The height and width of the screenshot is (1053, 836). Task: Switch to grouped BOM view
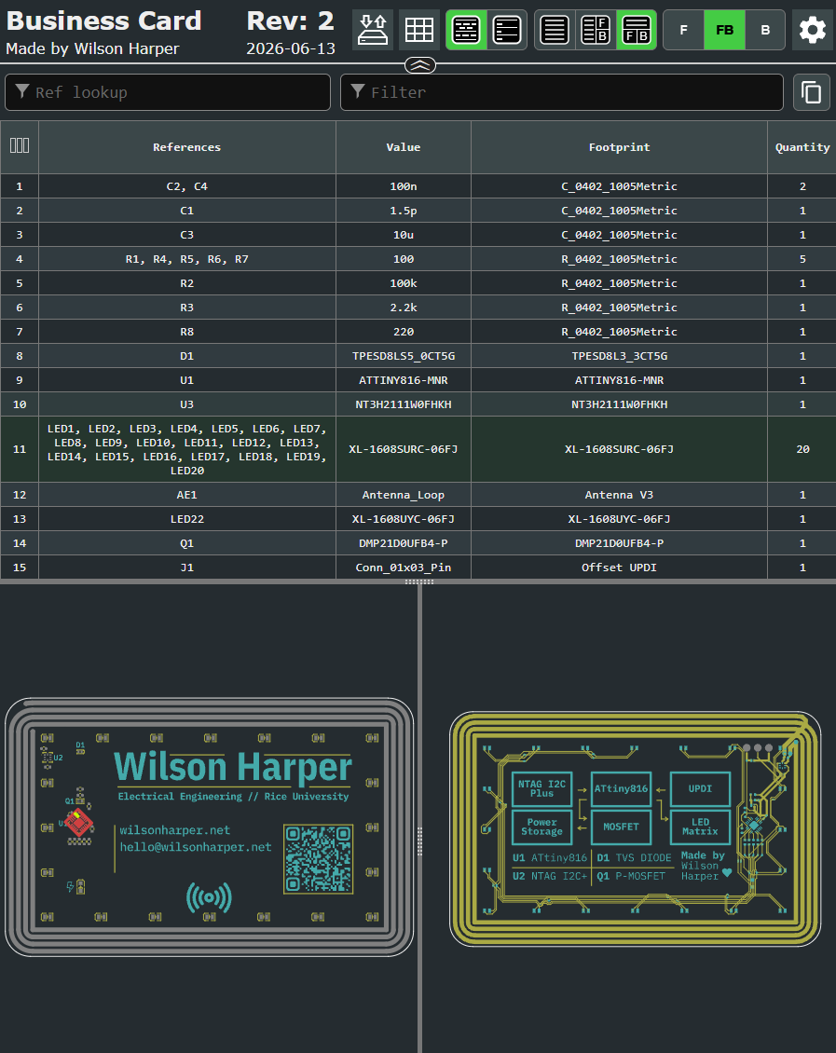coord(466,30)
